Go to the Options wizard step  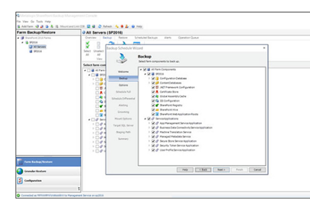(123, 85)
